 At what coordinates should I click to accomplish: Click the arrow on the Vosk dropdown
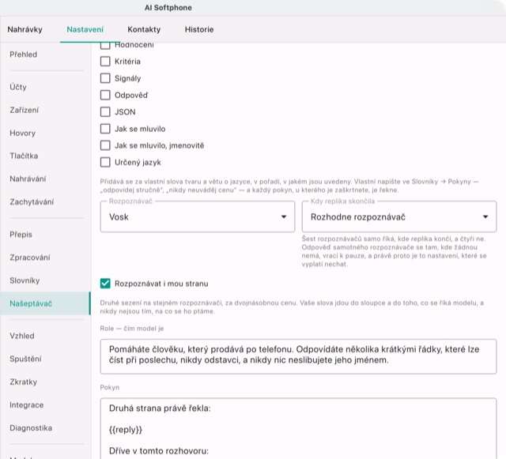pyautogui.click(x=284, y=216)
